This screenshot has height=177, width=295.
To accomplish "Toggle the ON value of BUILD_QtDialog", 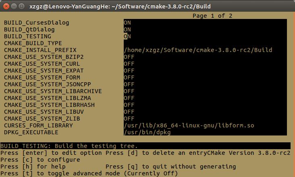I will pos(127,29).
